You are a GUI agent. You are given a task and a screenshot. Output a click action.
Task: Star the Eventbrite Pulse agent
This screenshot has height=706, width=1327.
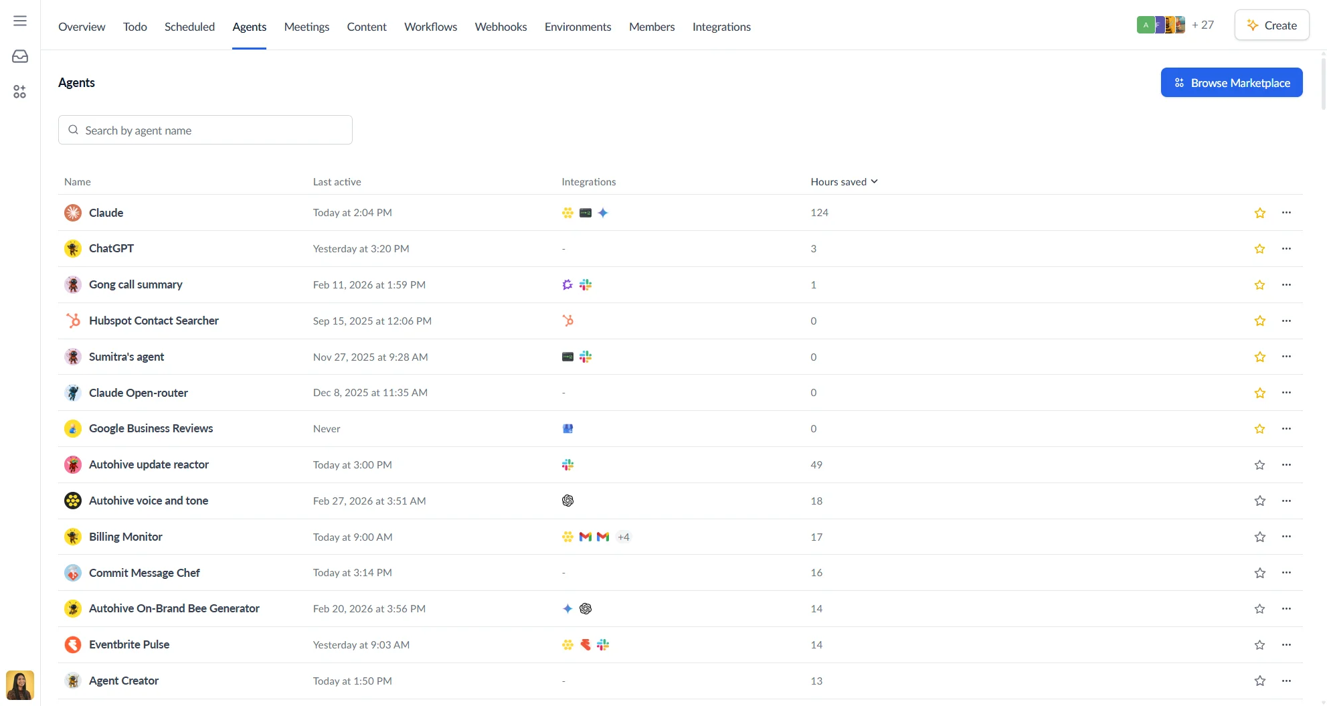(1260, 644)
